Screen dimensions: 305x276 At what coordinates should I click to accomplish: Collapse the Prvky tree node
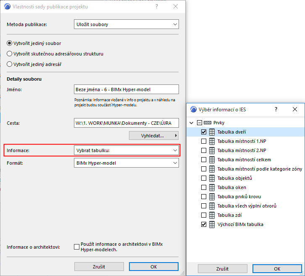tap(192, 123)
